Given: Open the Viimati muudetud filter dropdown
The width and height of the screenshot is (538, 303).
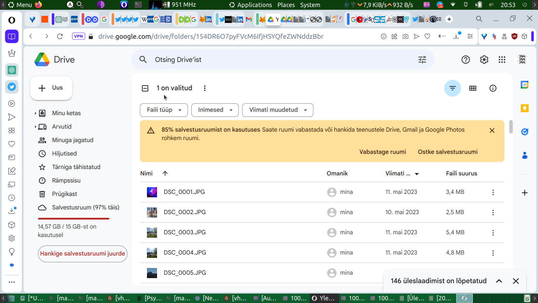Looking at the screenshot, I should coord(277,110).
